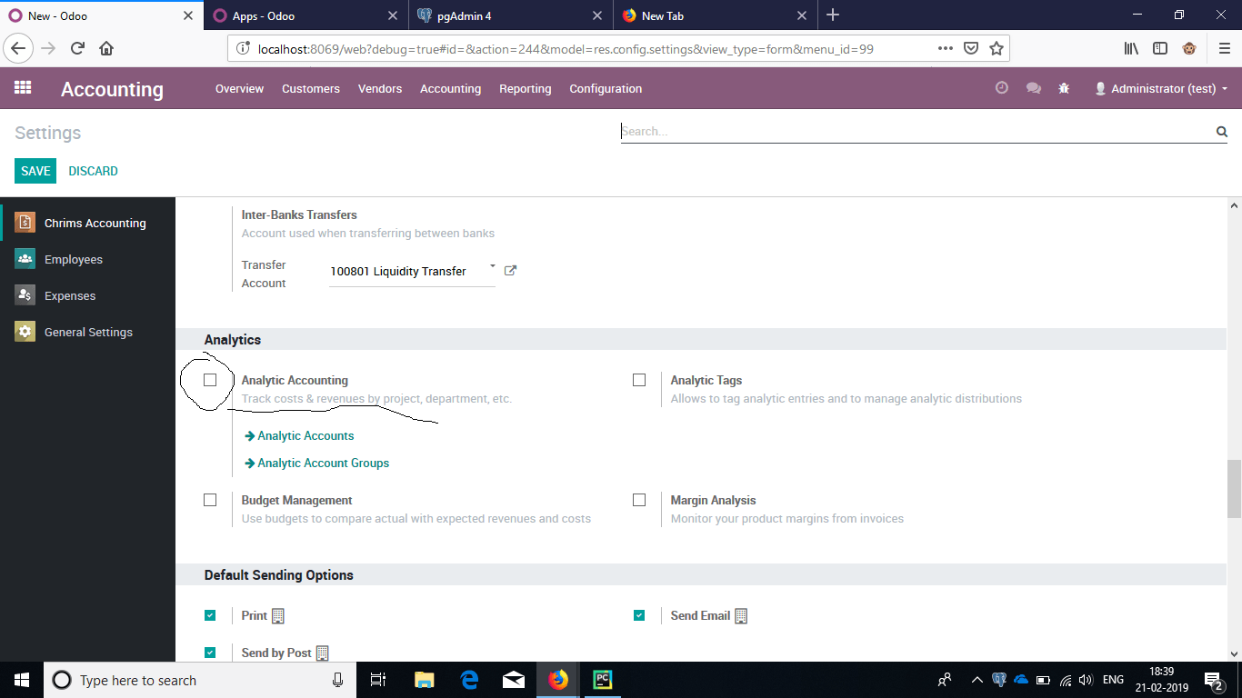
Task: Open external link for Transfer Account
Action: point(510,271)
